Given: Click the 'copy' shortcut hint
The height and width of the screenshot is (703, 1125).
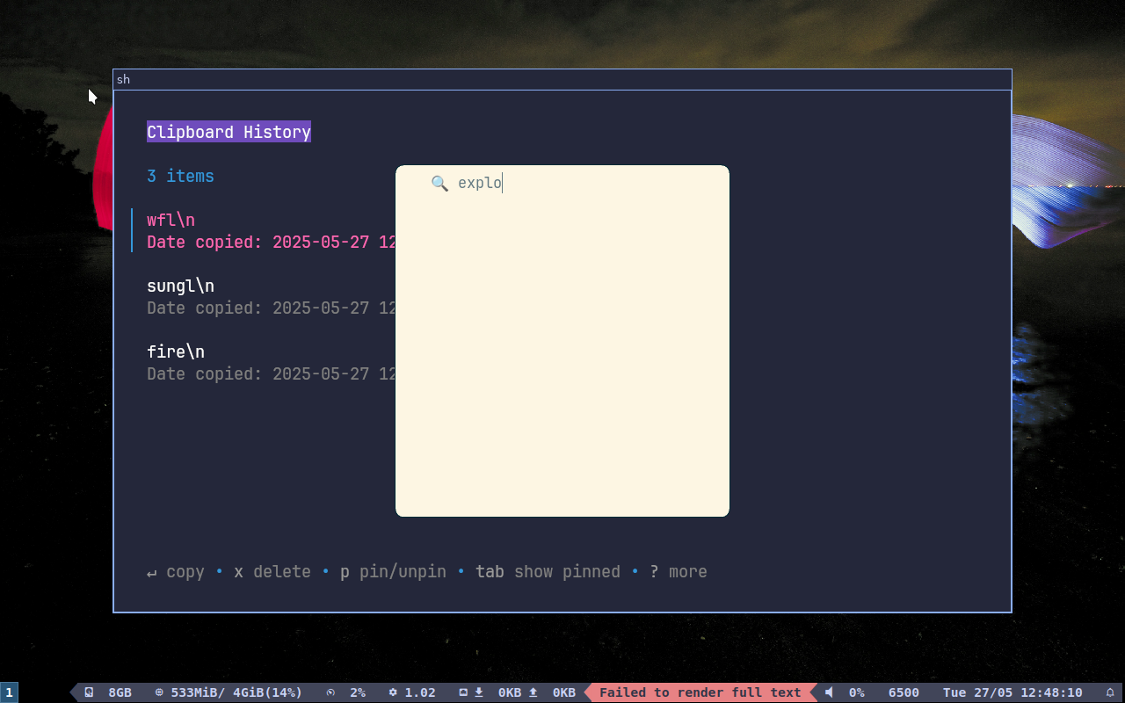Looking at the screenshot, I should [175, 572].
